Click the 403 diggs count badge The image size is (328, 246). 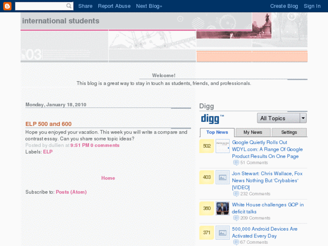(x=207, y=177)
